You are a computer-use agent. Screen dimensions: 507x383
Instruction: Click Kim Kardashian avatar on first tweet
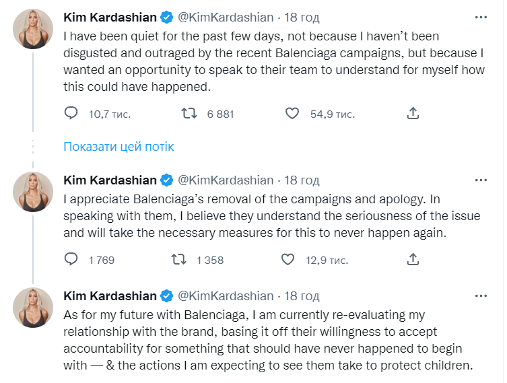(x=33, y=29)
